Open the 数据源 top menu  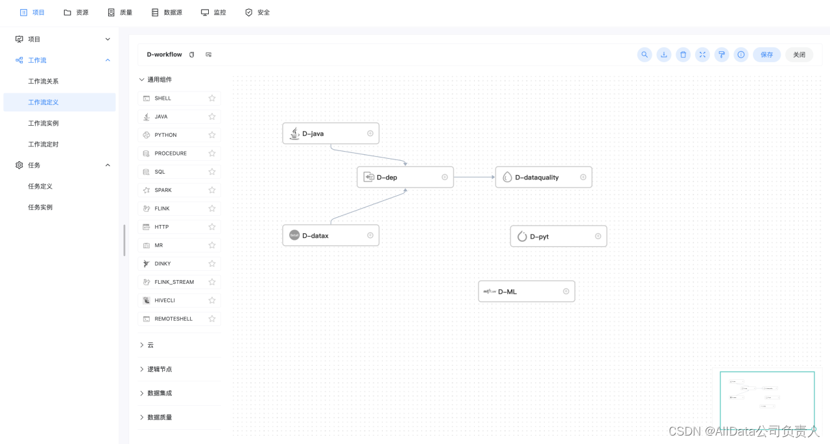(167, 12)
